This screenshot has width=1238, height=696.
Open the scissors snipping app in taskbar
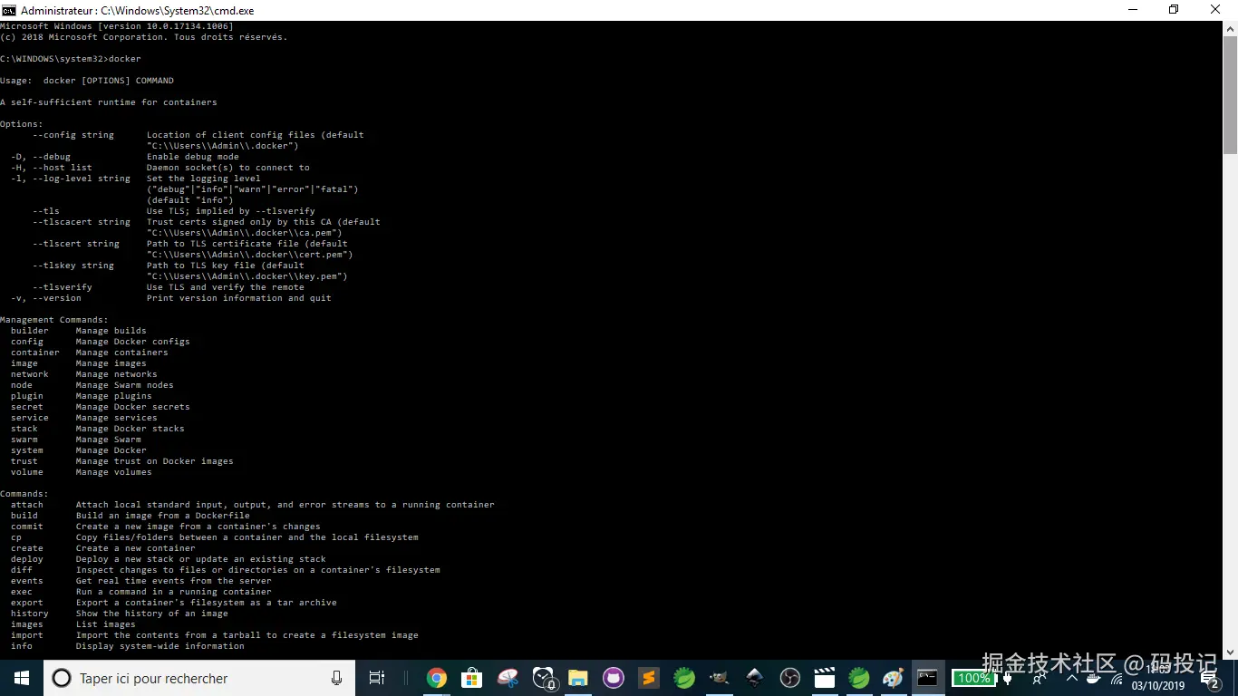coord(508,678)
